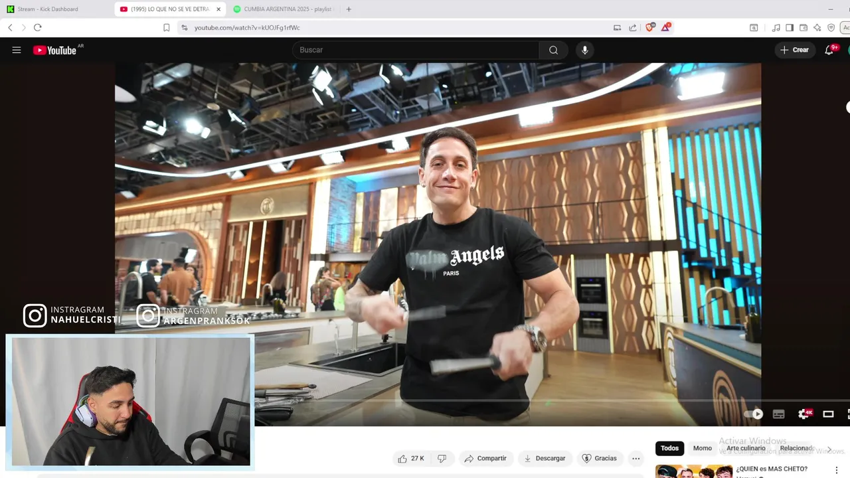Open Brave Rewards triangle icon
Image resolution: width=850 pixels, height=478 pixels.
click(665, 27)
